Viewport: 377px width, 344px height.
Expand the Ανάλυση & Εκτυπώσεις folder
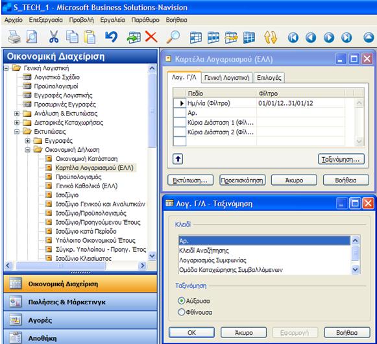(x=17, y=114)
